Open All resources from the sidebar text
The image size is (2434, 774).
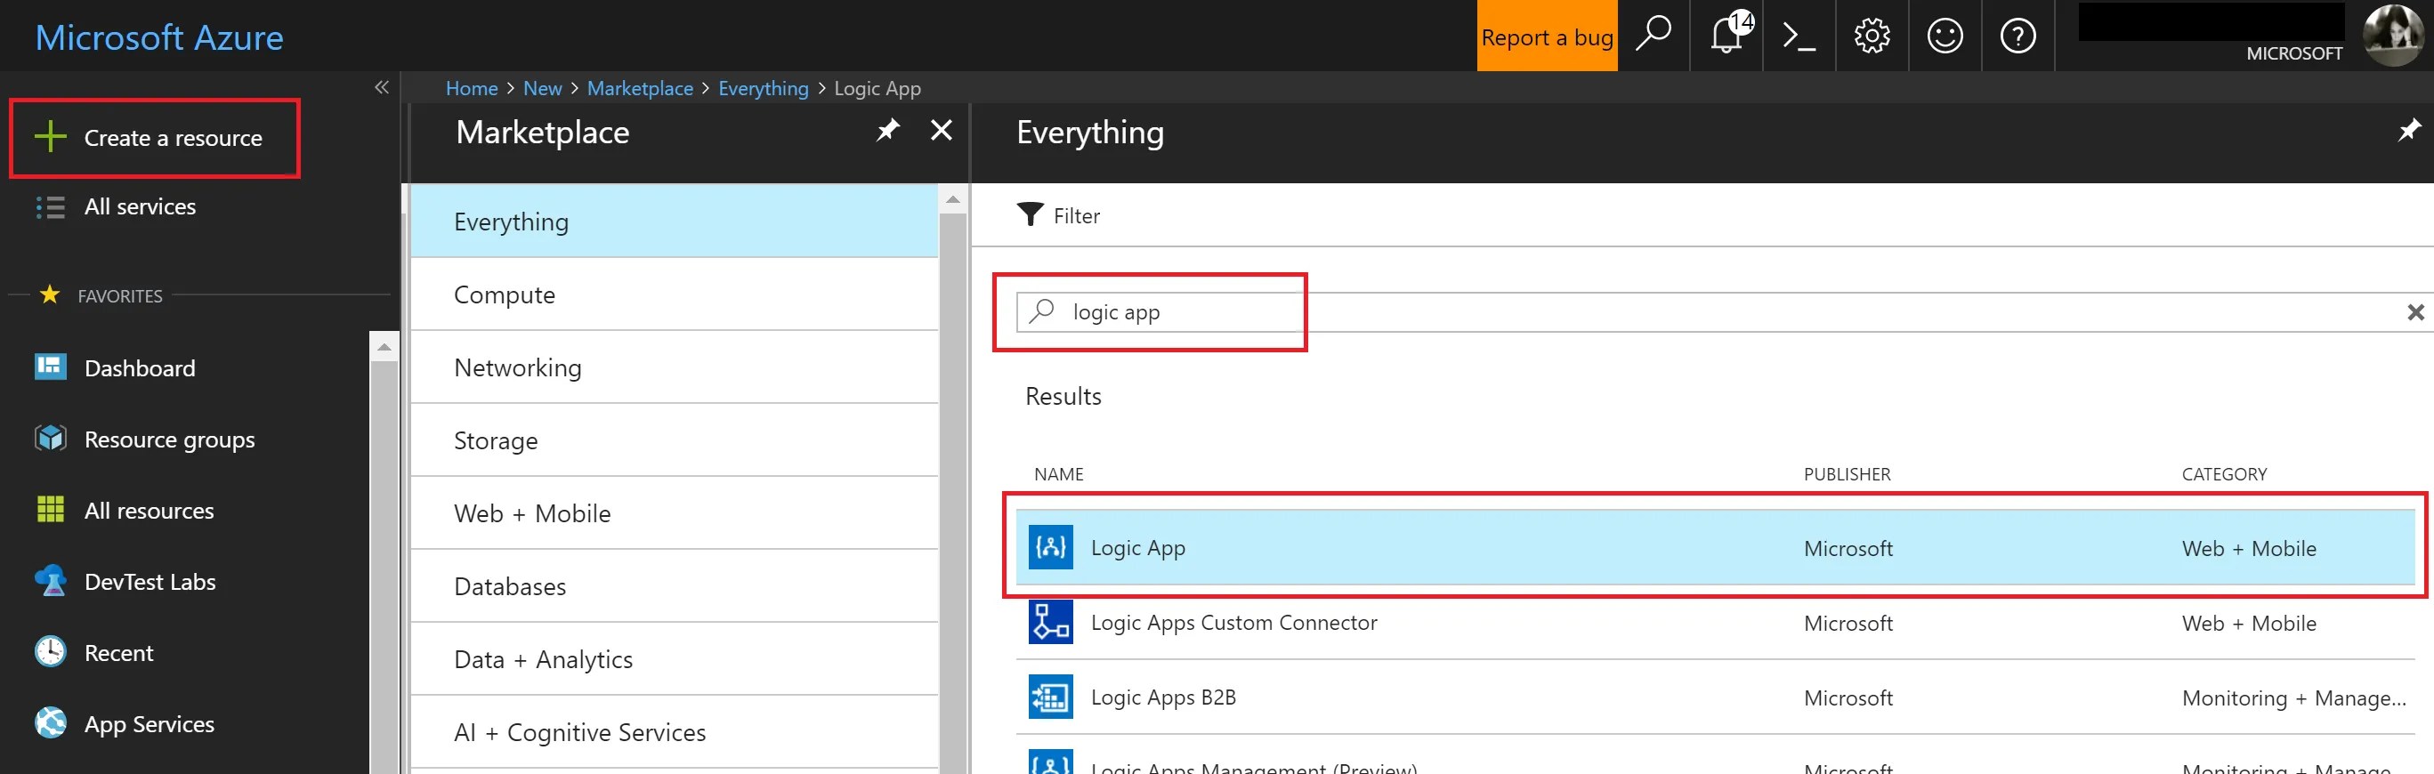150,511
